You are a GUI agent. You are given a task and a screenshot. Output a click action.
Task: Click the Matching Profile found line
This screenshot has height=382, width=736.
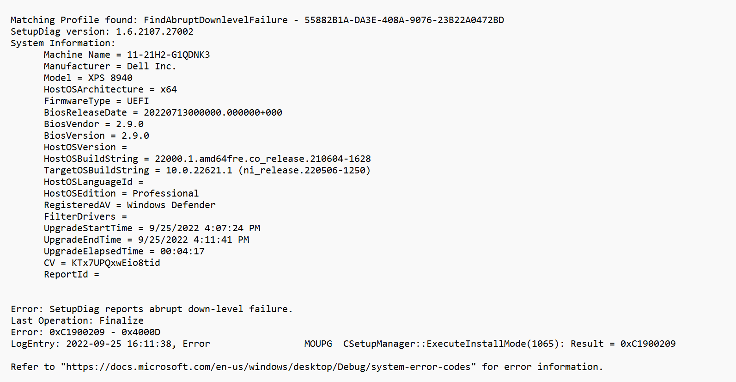point(257,20)
